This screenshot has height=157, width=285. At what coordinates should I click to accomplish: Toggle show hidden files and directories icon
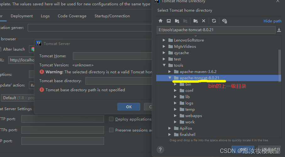(224, 21)
